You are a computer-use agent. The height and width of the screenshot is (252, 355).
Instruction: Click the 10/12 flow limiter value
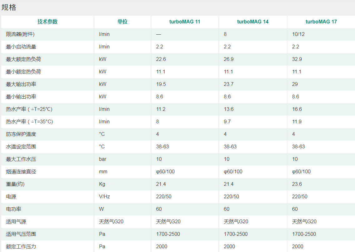(298, 34)
